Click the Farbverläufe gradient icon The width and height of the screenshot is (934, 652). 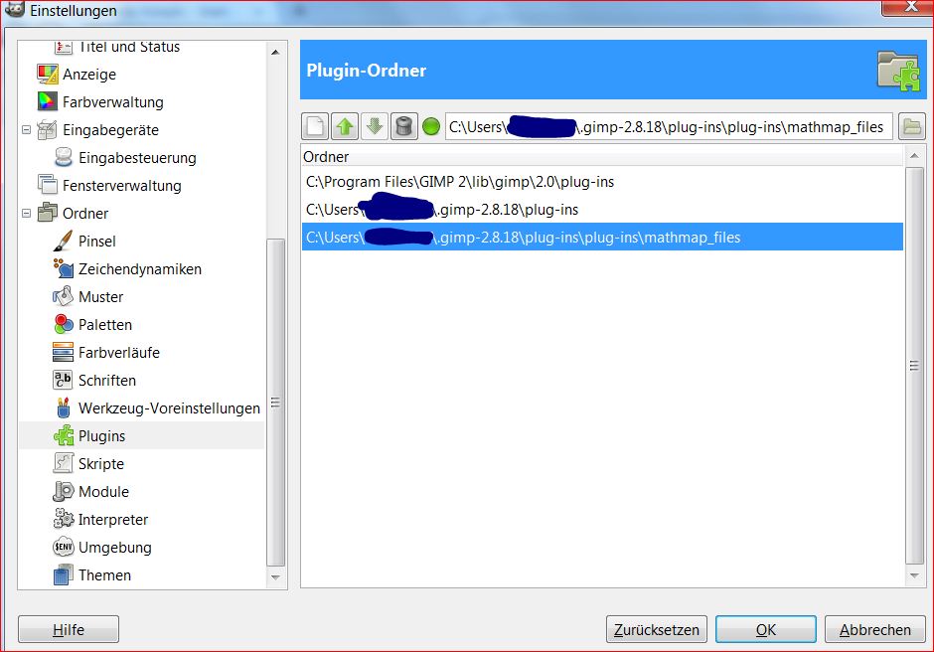click(x=64, y=352)
